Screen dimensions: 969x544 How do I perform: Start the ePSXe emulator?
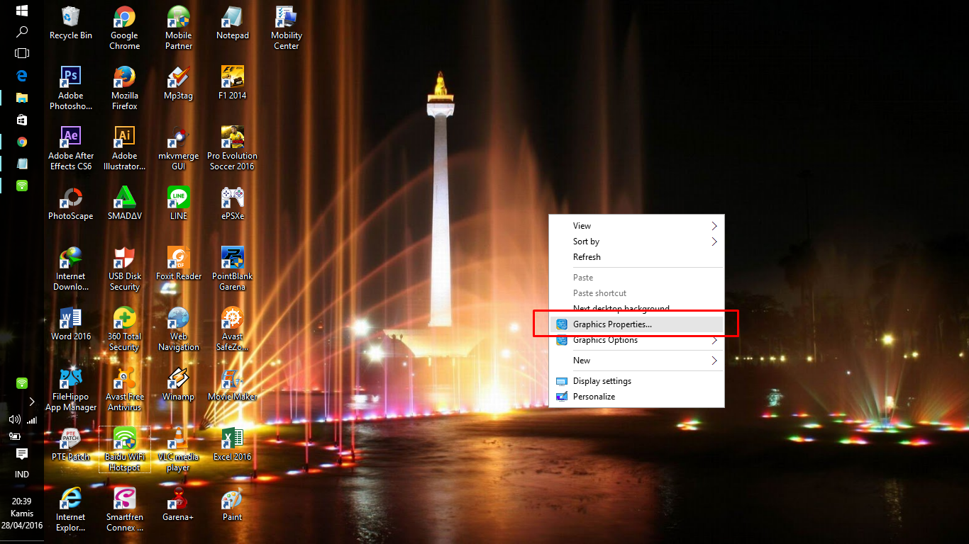click(x=232, y=195)
